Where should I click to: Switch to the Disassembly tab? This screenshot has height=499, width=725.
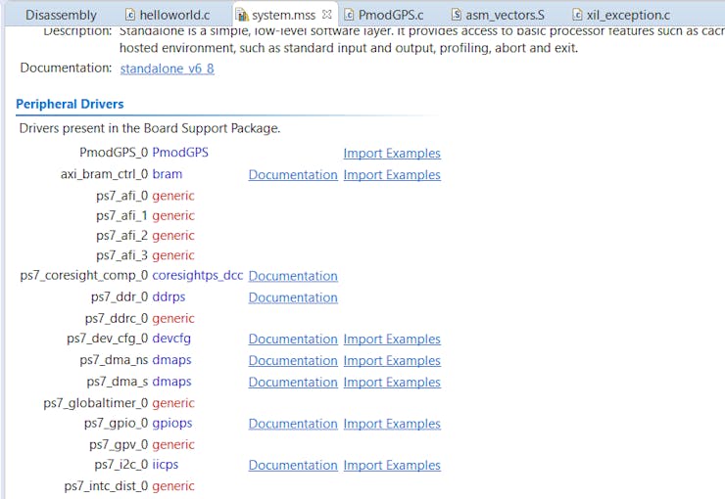click(x=61, y=15)
